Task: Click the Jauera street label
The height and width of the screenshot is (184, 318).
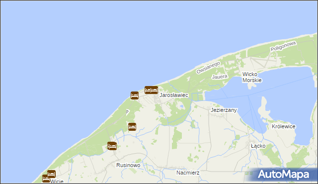Action: 220,77
